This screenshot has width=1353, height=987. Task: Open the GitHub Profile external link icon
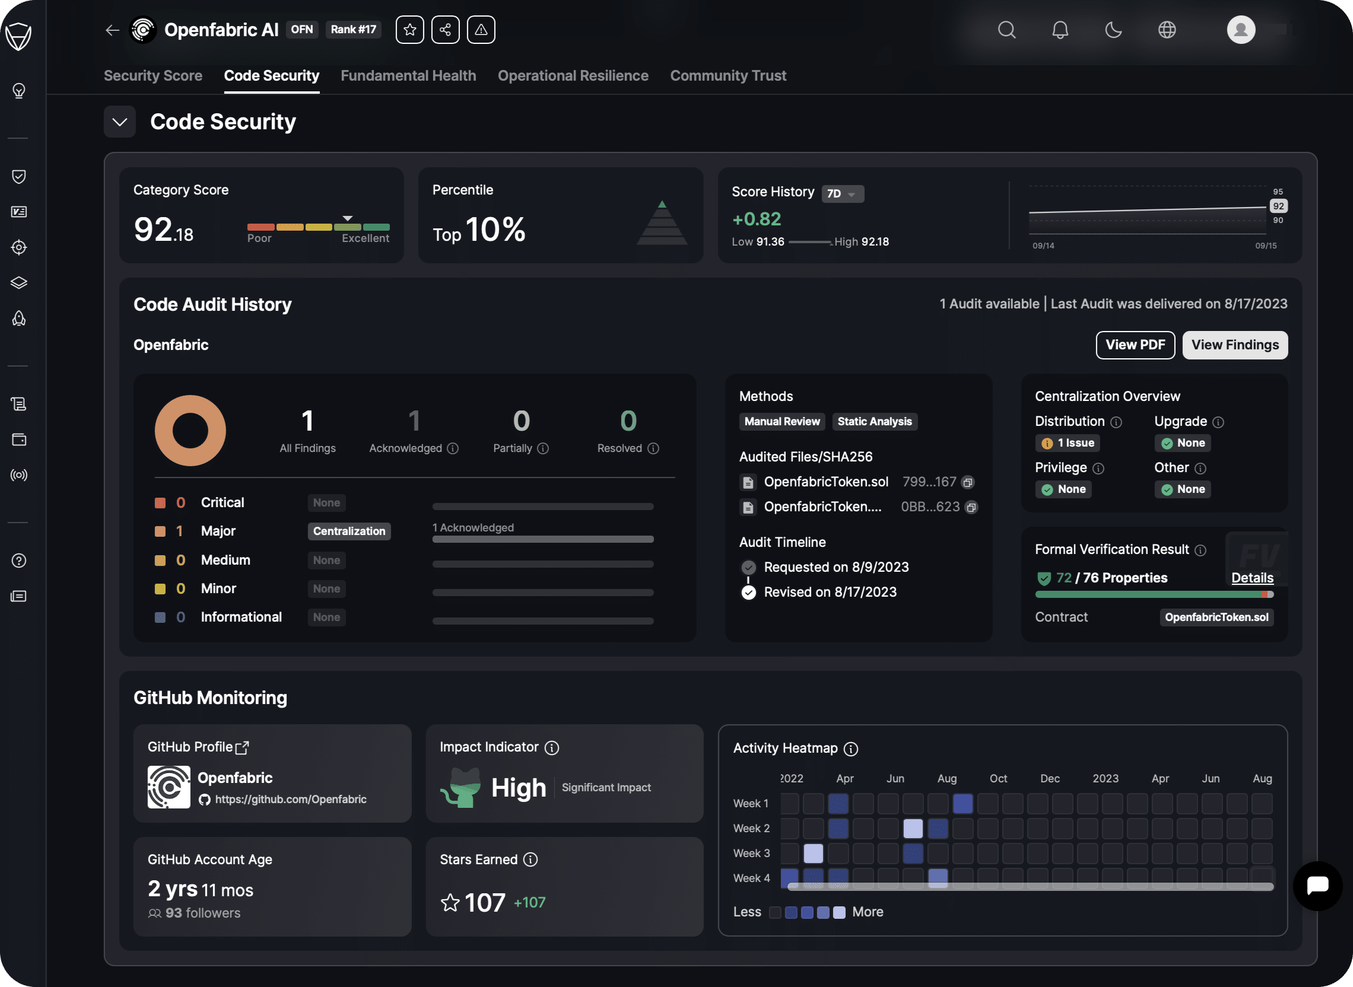[x=242, y=748]
